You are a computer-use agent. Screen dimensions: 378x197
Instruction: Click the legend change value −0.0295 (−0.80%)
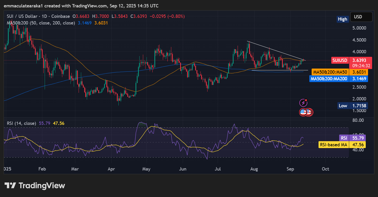pos(167,16)
